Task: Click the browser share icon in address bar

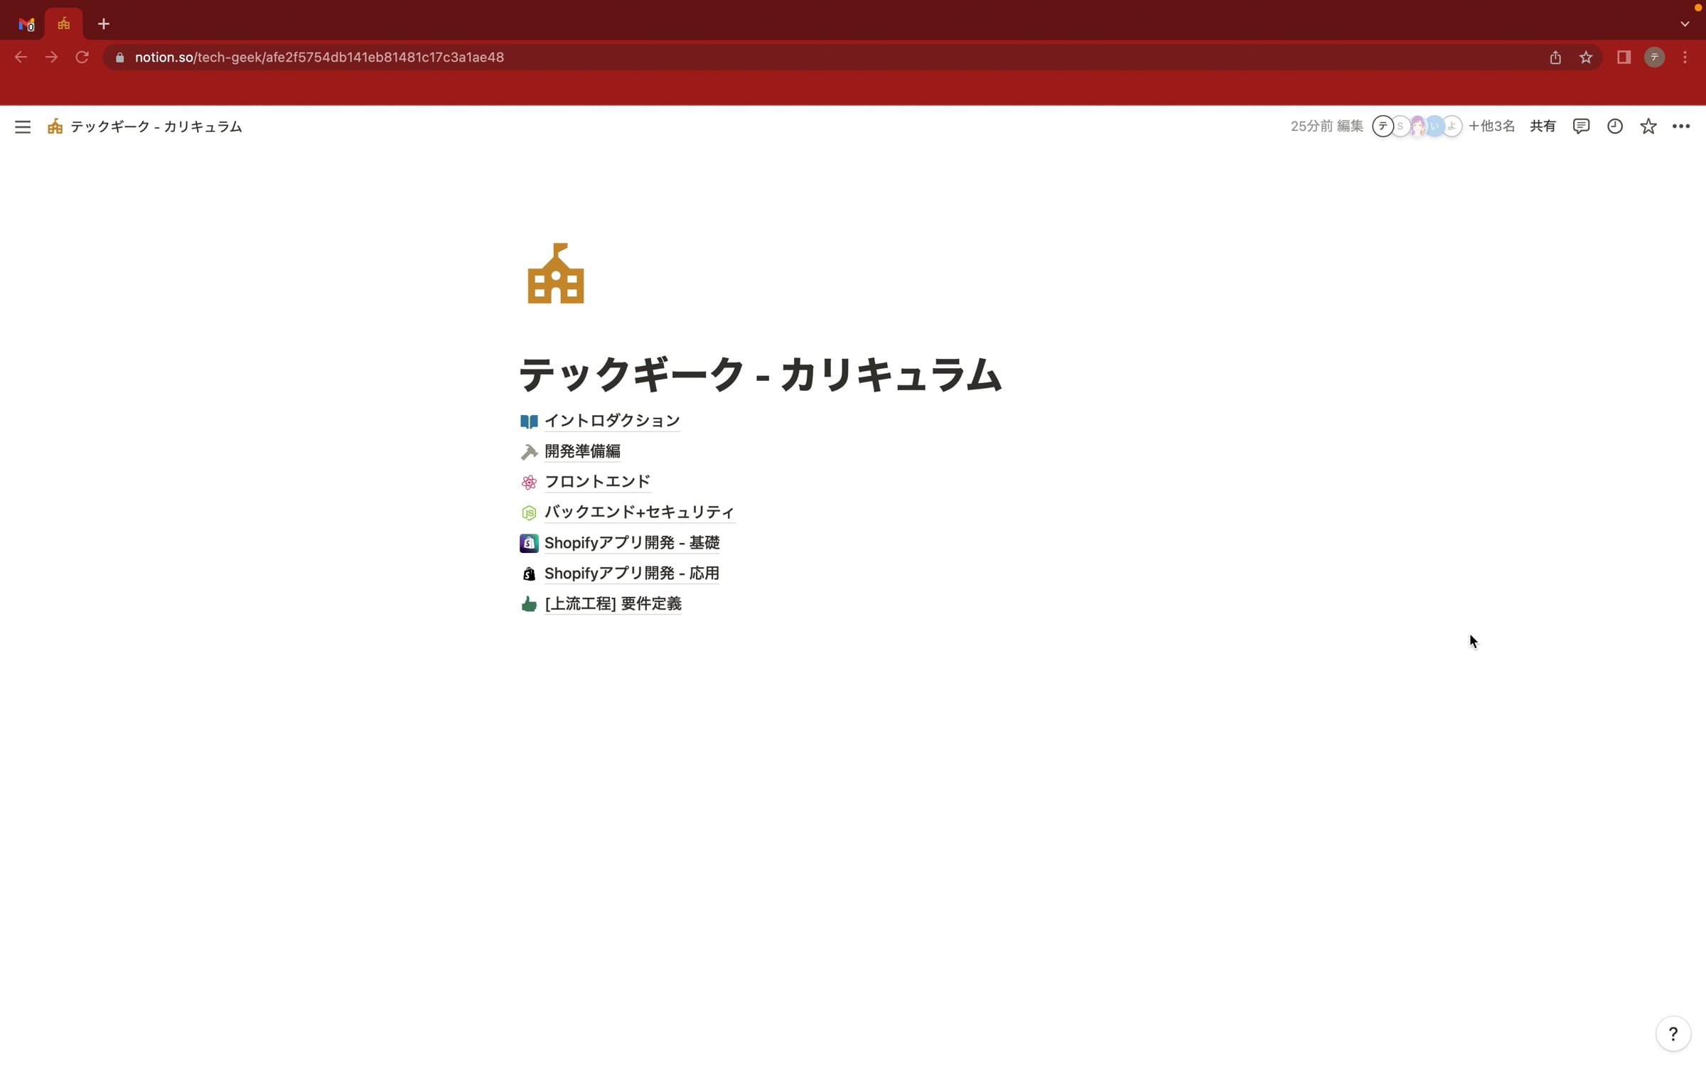Action: (x=1555, y=58)
